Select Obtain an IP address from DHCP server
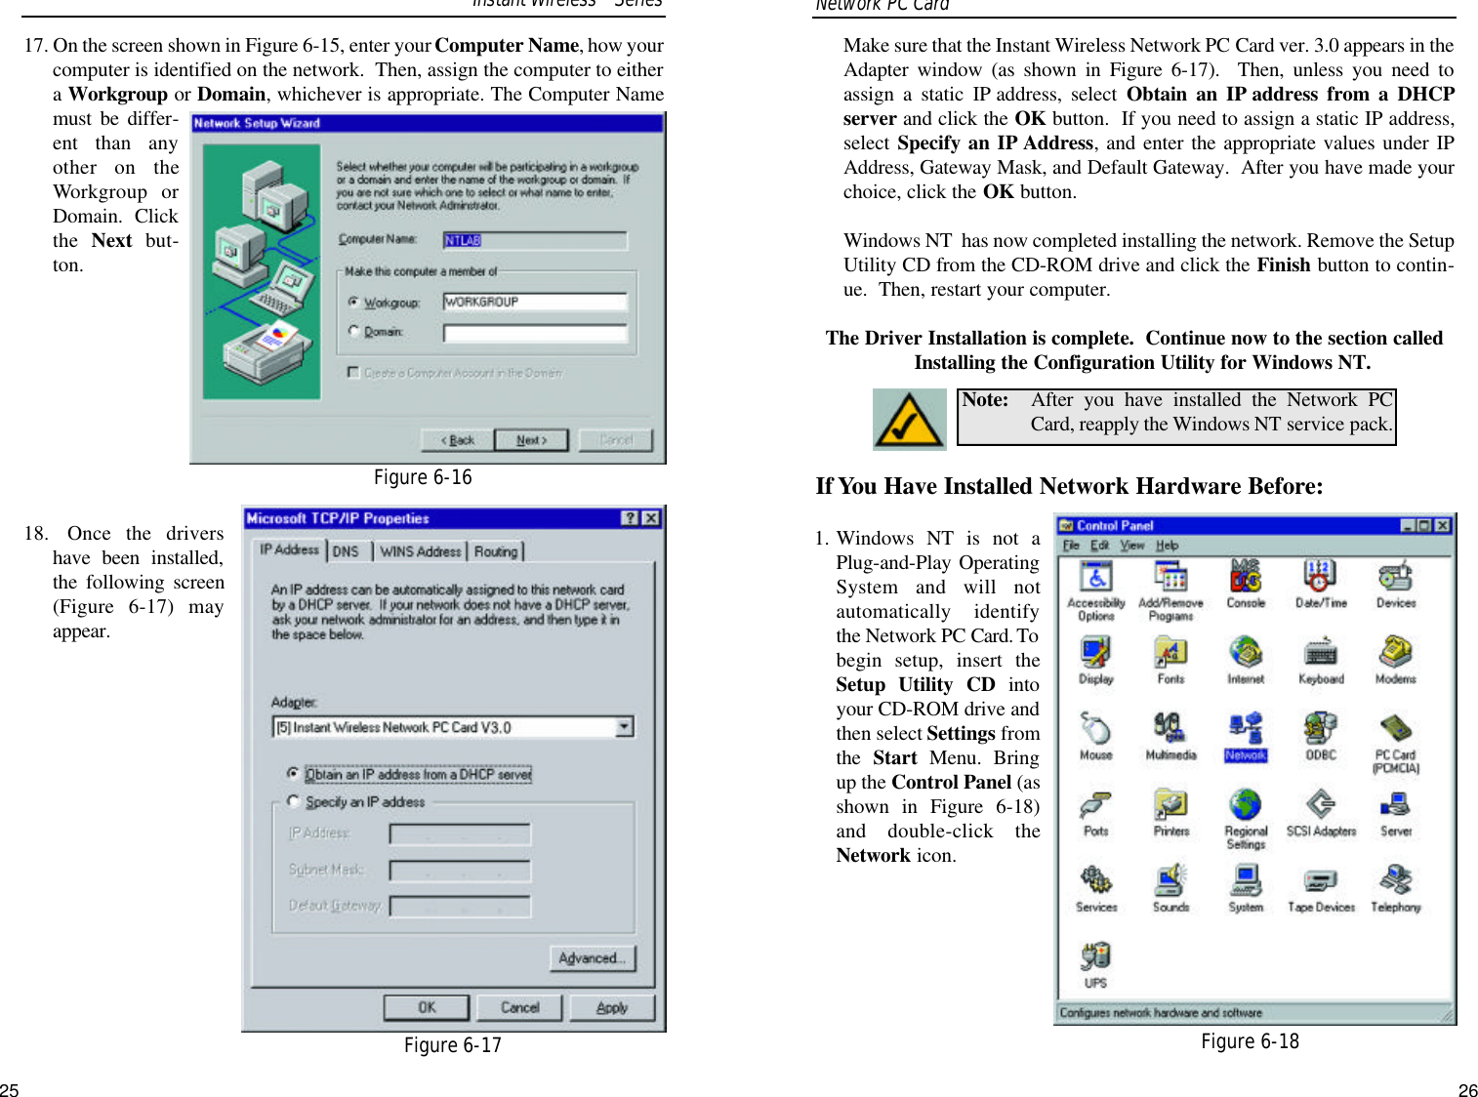 tap(293, 773)
